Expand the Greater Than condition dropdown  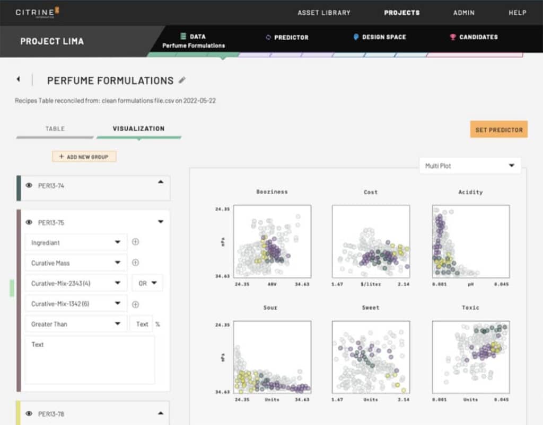tap(76, 324)
